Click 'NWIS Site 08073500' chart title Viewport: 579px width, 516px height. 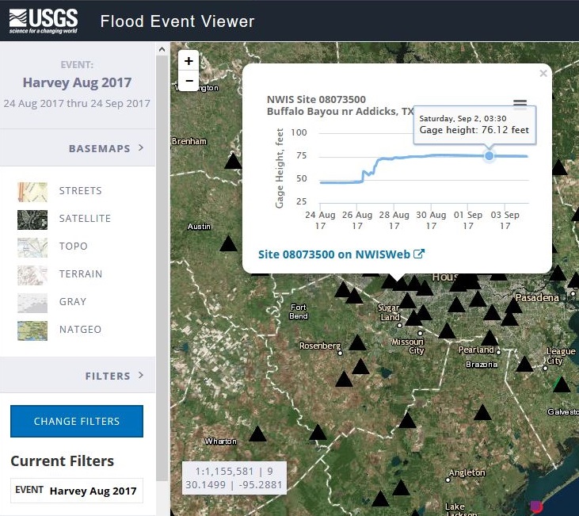coord(316,99)
